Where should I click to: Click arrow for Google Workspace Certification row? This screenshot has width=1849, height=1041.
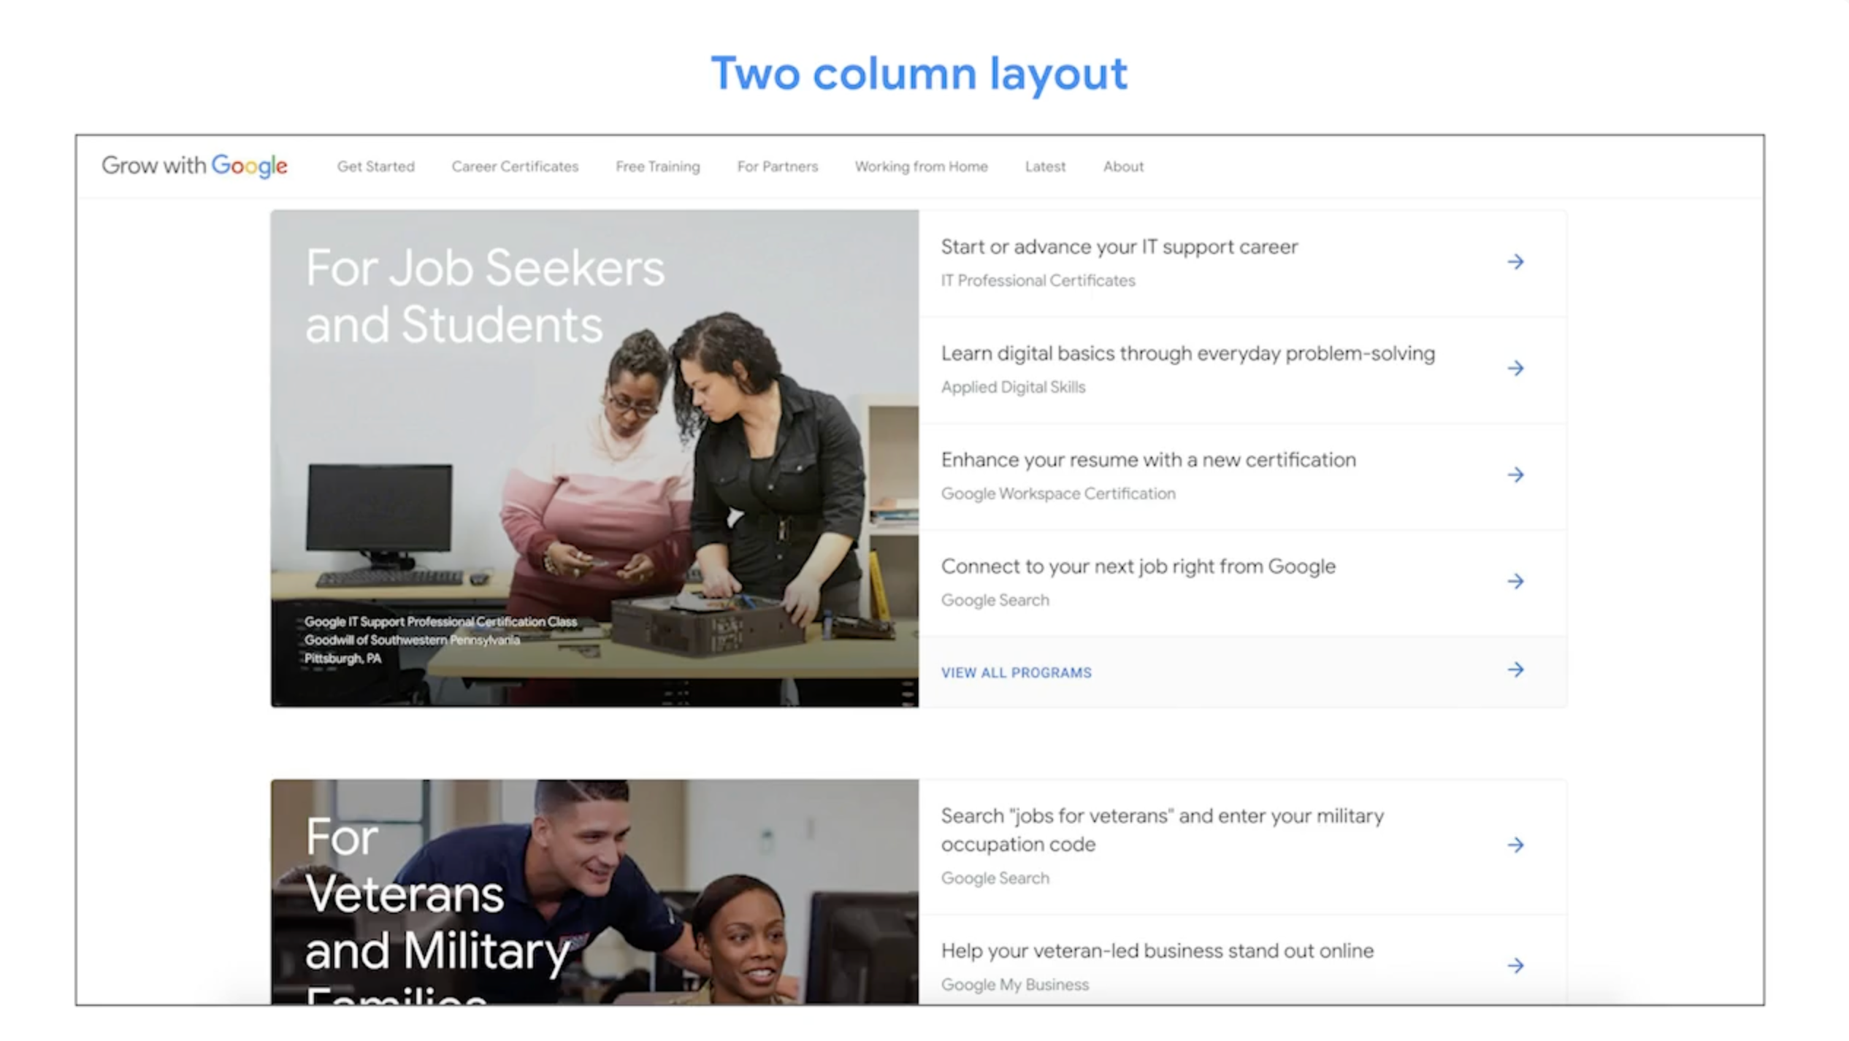pyautogui.click(x=1515, y=475)
